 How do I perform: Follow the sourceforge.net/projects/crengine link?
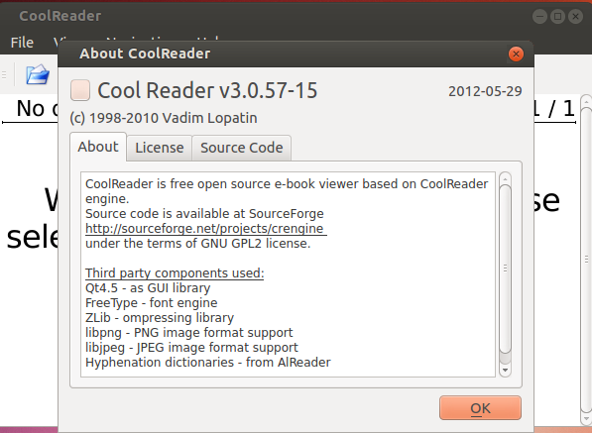click(206, 229)
